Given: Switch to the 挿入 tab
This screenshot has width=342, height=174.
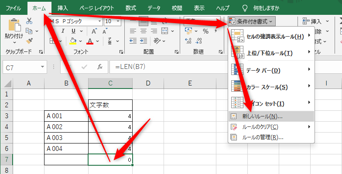Looking at the screenshot, I should [x=63, y=8].
